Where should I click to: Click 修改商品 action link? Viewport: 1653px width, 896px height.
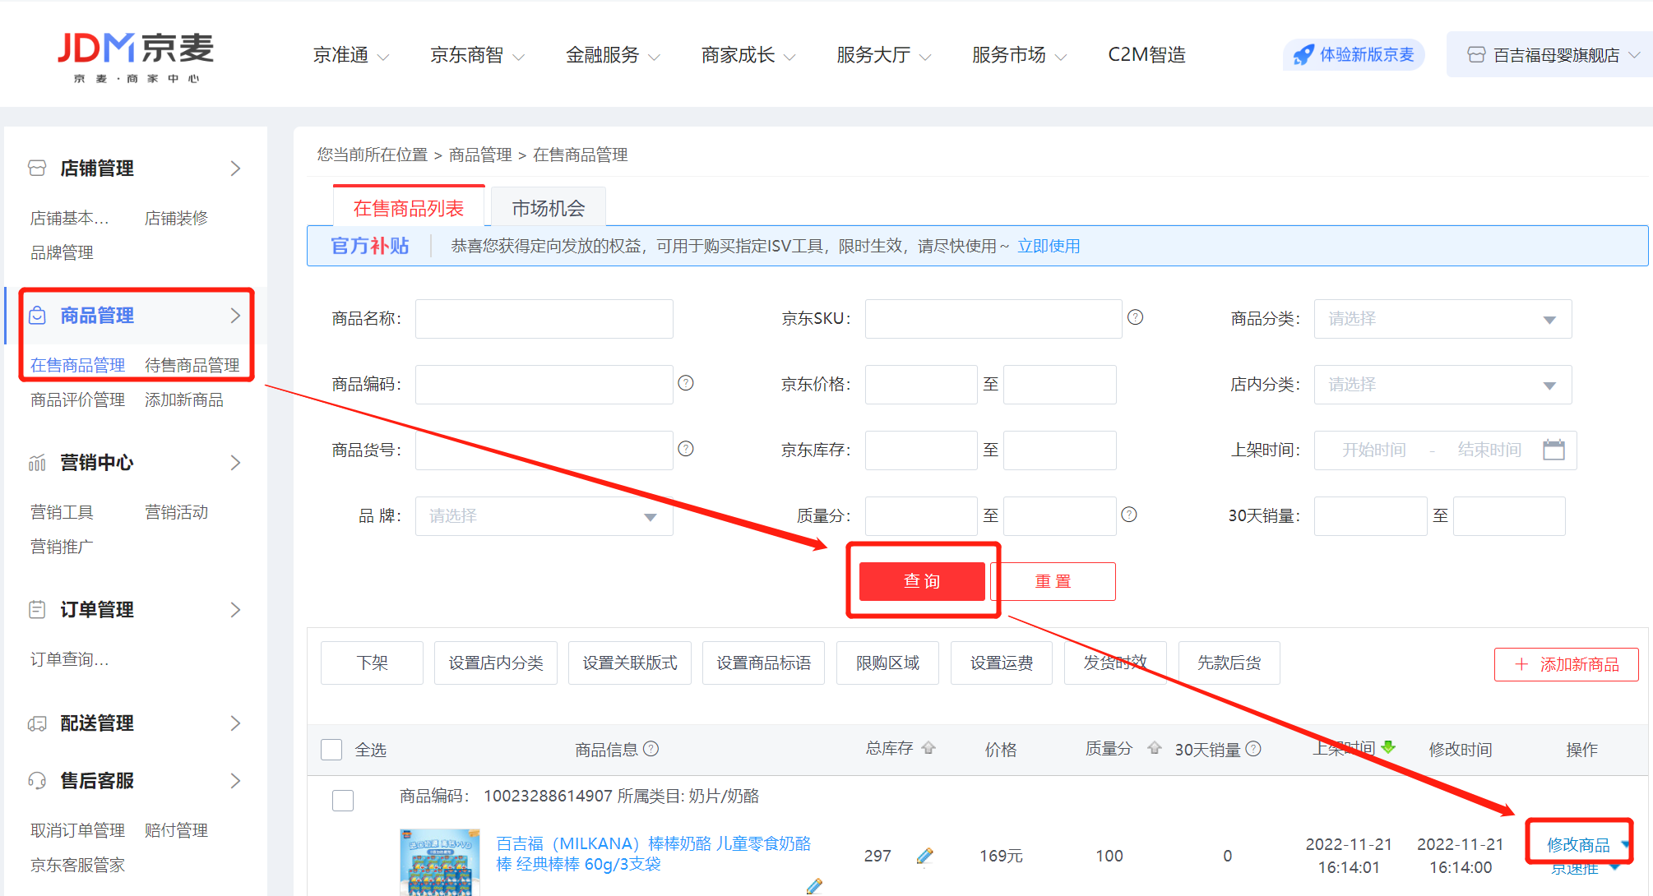[1577, 845]
